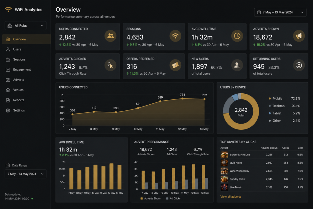
Task: Open the All Pubs venue dropdown
Action: tap(26, 26)
